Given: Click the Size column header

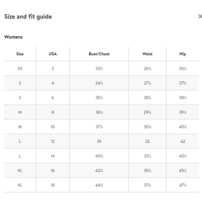Looking at the screenshot, I should pos(20,54).
